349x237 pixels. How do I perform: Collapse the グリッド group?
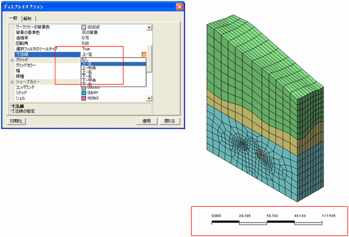(12, 60)
